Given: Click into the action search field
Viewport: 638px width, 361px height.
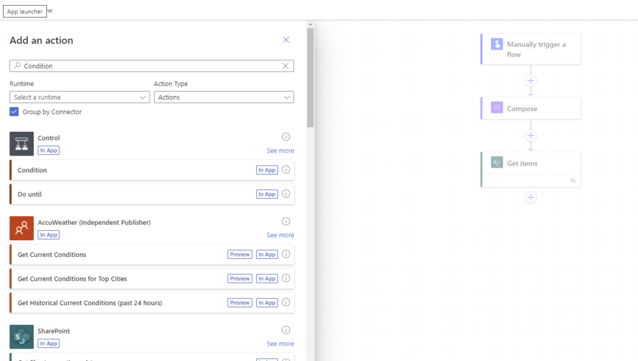Looking at the screenshot, I should [151, 66].
